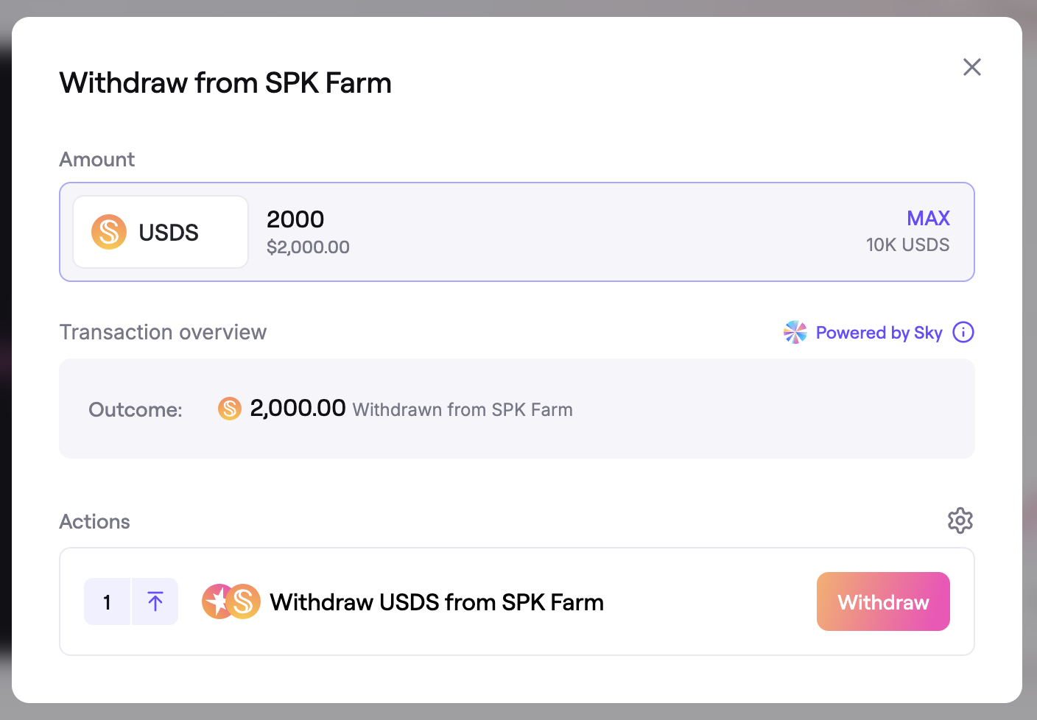Click the Withdraw USDS from SPK Farm label
The height and width of the screenshot is (720, 1037).
[x=437, y=602]
